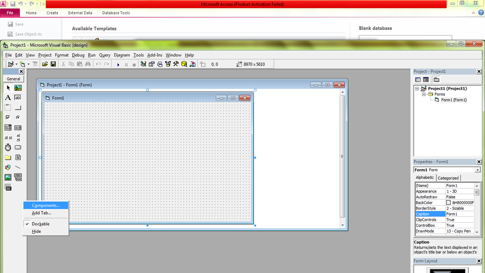Viewport: 485px width, 273px height.
Task: Toggle Folders icon in Project panel
Action: coord(436,80)
